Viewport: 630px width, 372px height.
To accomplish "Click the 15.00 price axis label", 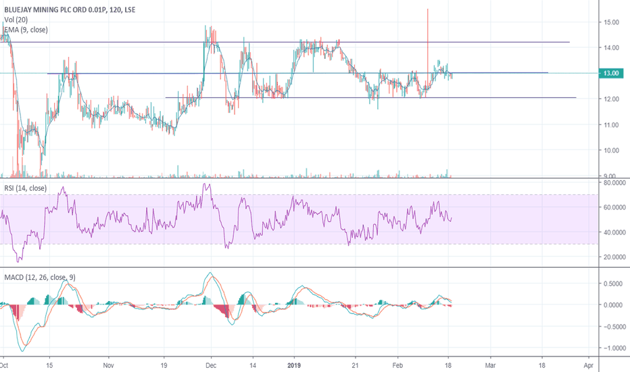I will 611,22.
